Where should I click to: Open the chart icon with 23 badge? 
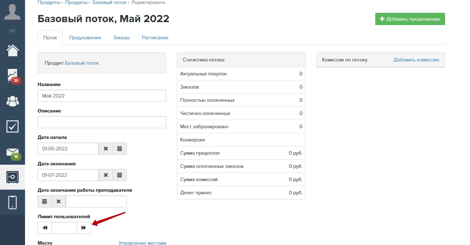(x=13, y=76)
